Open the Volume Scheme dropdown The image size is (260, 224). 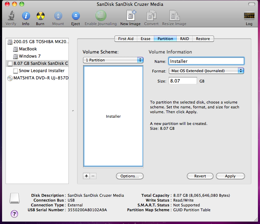113,60
